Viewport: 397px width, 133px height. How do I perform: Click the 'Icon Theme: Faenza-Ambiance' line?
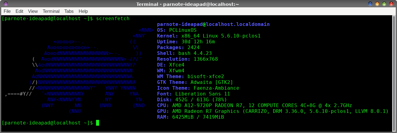[x=198, y=88]
